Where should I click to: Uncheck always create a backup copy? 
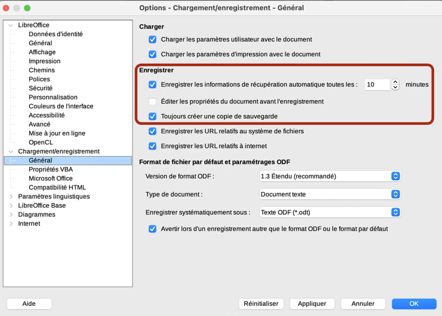pos(152,116)
